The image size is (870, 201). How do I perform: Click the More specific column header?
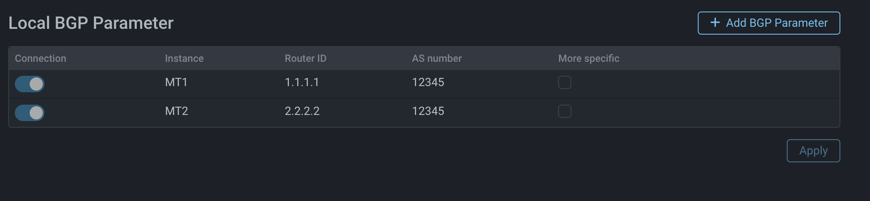[x=589, y=58]
